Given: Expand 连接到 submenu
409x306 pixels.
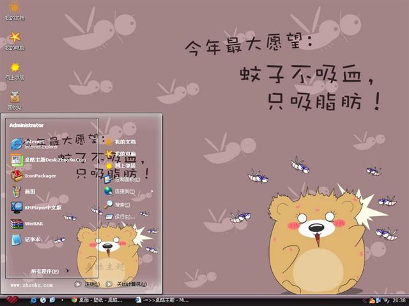Looking at the screenshot, I should [128, 191].
